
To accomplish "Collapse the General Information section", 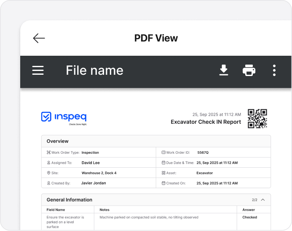I will pos(263,200).
